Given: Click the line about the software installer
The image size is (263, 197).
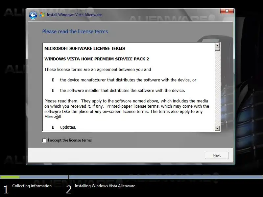Looking at the screenshot, I should coord(122,91).
